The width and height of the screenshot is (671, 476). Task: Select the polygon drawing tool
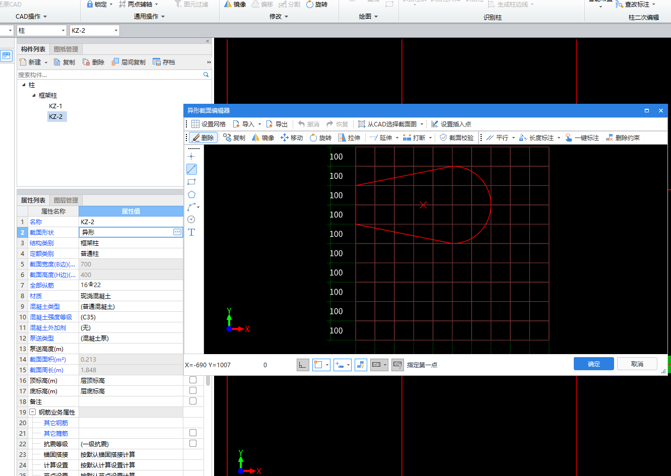click(x=191, y=194)
